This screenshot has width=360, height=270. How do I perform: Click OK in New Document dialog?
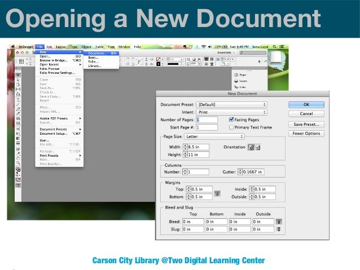(306, 105)
